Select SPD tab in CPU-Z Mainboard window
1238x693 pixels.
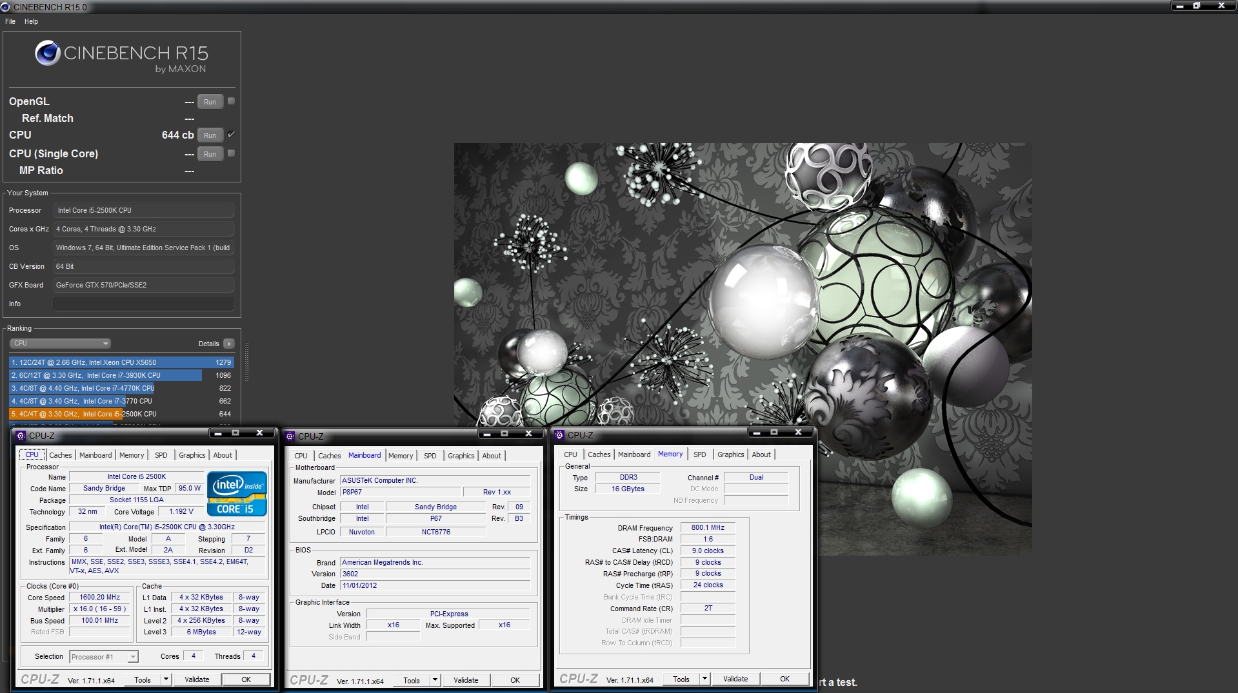430,456
